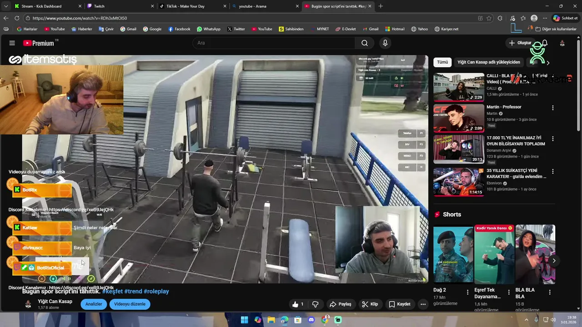Open the "Oluştur" create button
Image resolution: width=582 pixels, height=327 pixels.
click(x=520, y=43)
